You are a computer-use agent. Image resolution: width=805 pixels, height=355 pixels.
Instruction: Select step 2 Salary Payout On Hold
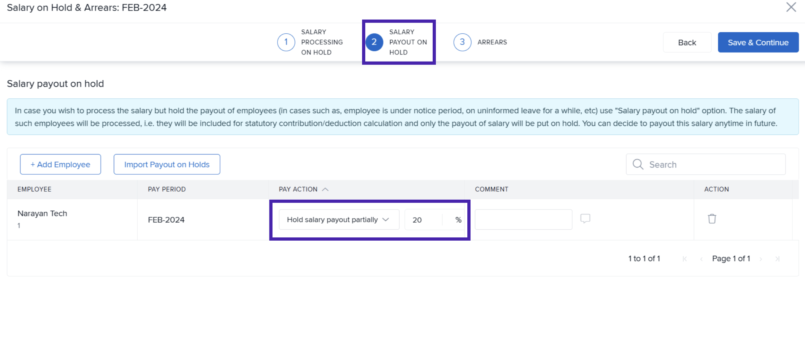pos(374,42)
